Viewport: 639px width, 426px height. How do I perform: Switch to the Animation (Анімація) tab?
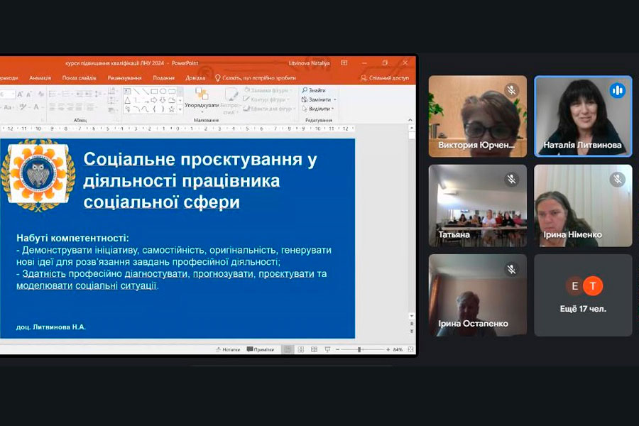click(x=40, y=78)
